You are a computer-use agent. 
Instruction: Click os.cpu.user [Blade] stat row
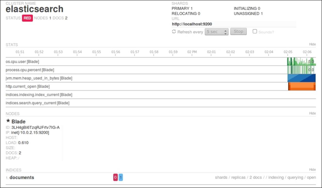tap(160, 62)
